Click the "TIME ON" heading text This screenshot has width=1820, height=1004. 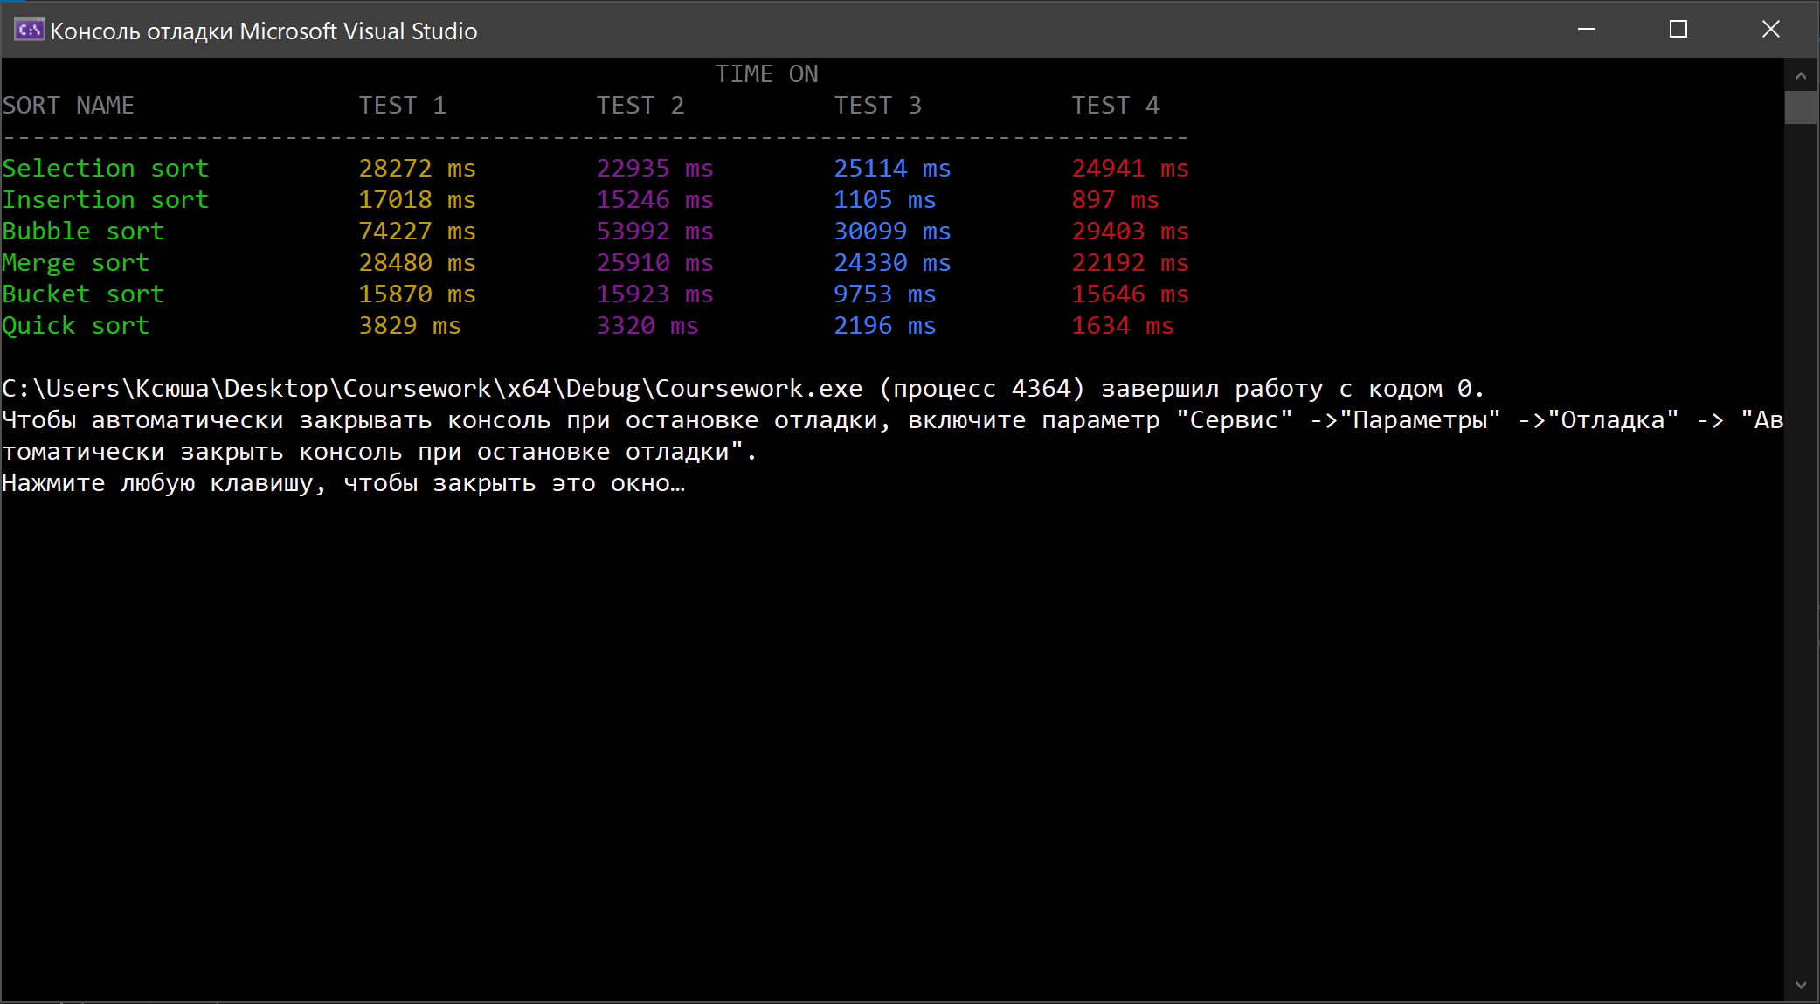[766, 74]
